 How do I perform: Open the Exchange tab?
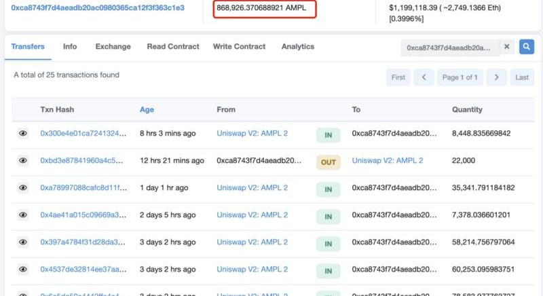113,47
